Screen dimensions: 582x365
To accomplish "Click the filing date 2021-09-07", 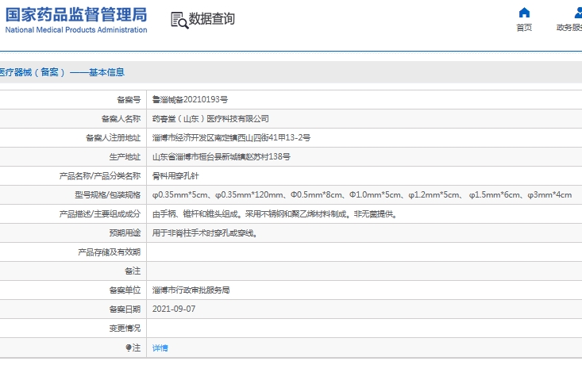I will coord(174,309).
